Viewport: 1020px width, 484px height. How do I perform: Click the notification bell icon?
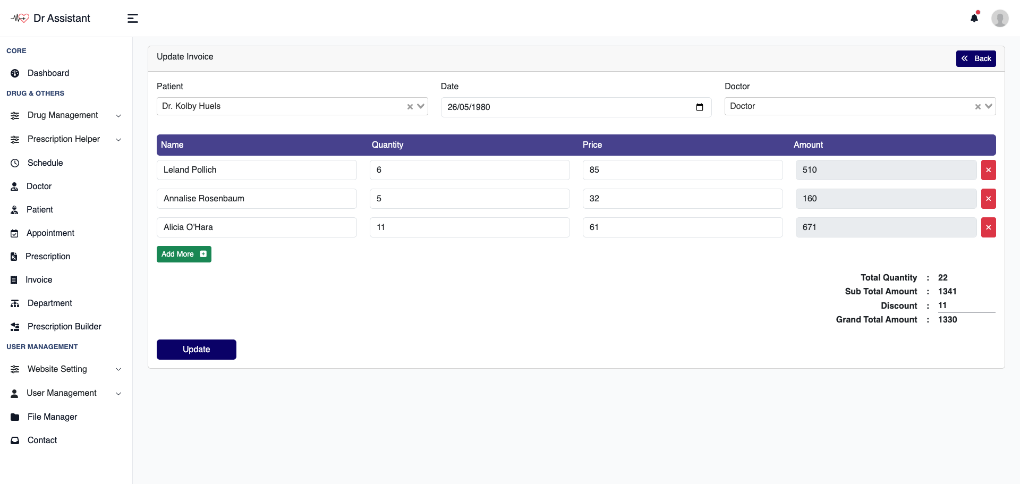coord(974,18)
